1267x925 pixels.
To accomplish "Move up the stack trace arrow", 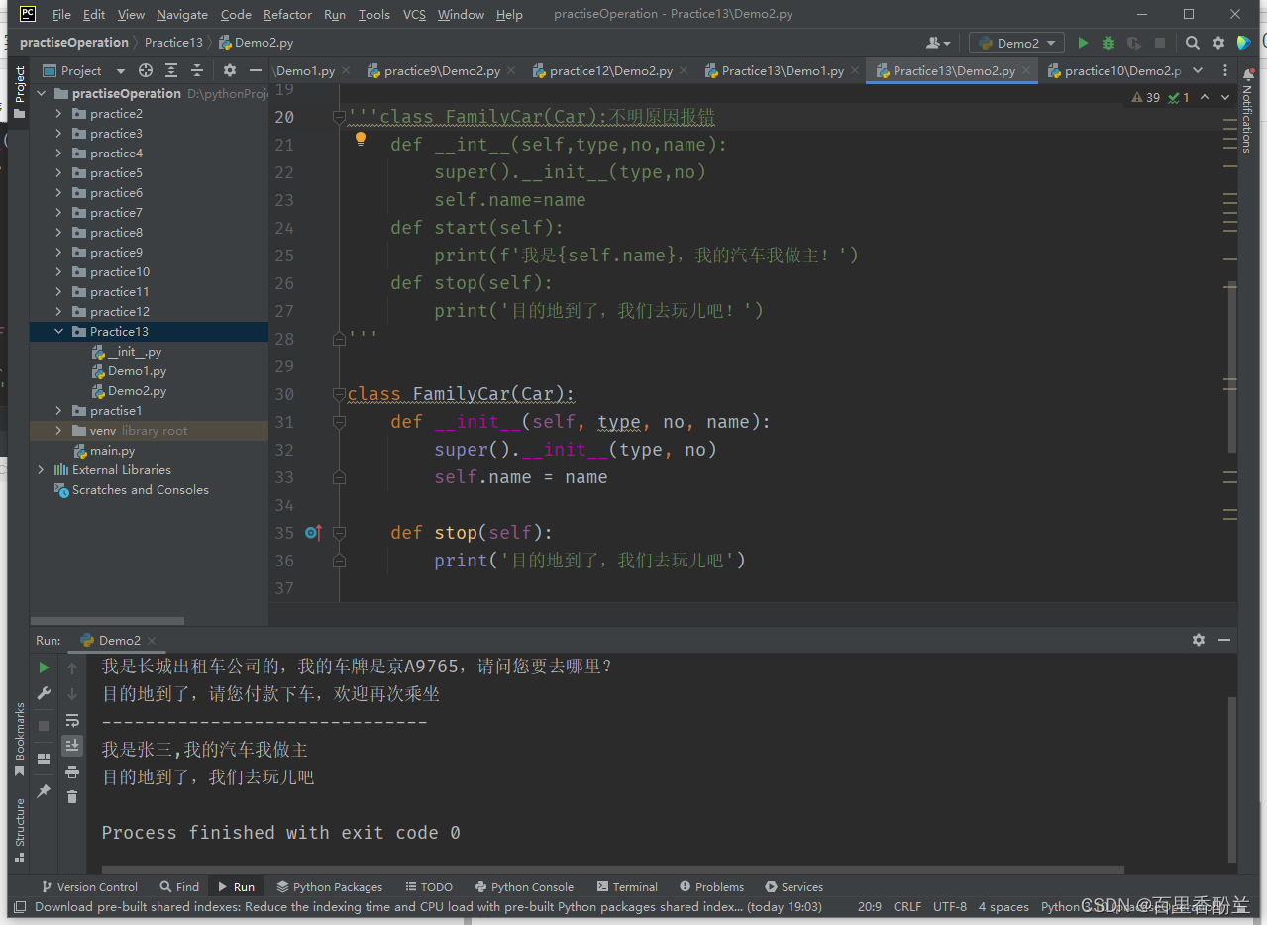I will [72, 668].
